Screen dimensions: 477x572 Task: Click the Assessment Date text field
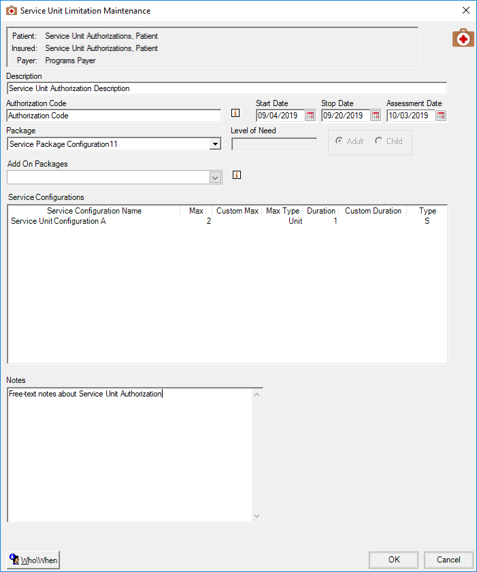(x=411, y=116)
